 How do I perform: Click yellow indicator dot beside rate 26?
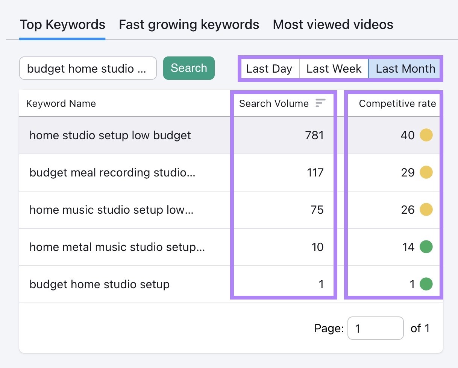(426, 209)
